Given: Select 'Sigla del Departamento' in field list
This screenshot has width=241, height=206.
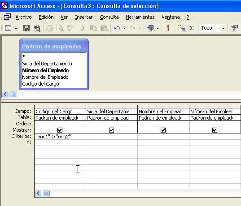Looking at the screenshot, I should pyautogui.click(x=47, y=64).
